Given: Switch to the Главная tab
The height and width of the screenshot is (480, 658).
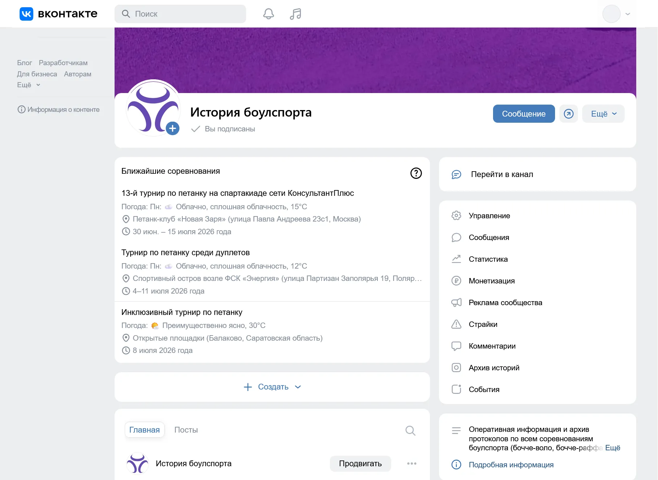Looking at the screenshot, I should [144, 430].
